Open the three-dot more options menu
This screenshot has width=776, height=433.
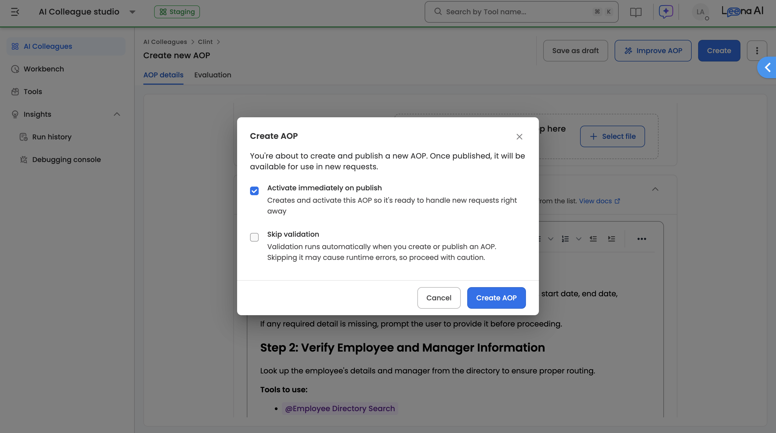(x=757, y=51)
